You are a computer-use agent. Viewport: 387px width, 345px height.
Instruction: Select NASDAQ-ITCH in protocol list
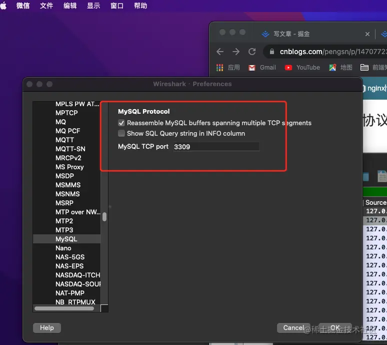coord(66,275)
